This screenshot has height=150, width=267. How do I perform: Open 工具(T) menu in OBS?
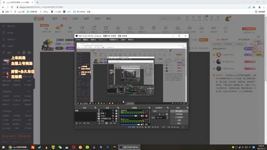click(123, 40)
